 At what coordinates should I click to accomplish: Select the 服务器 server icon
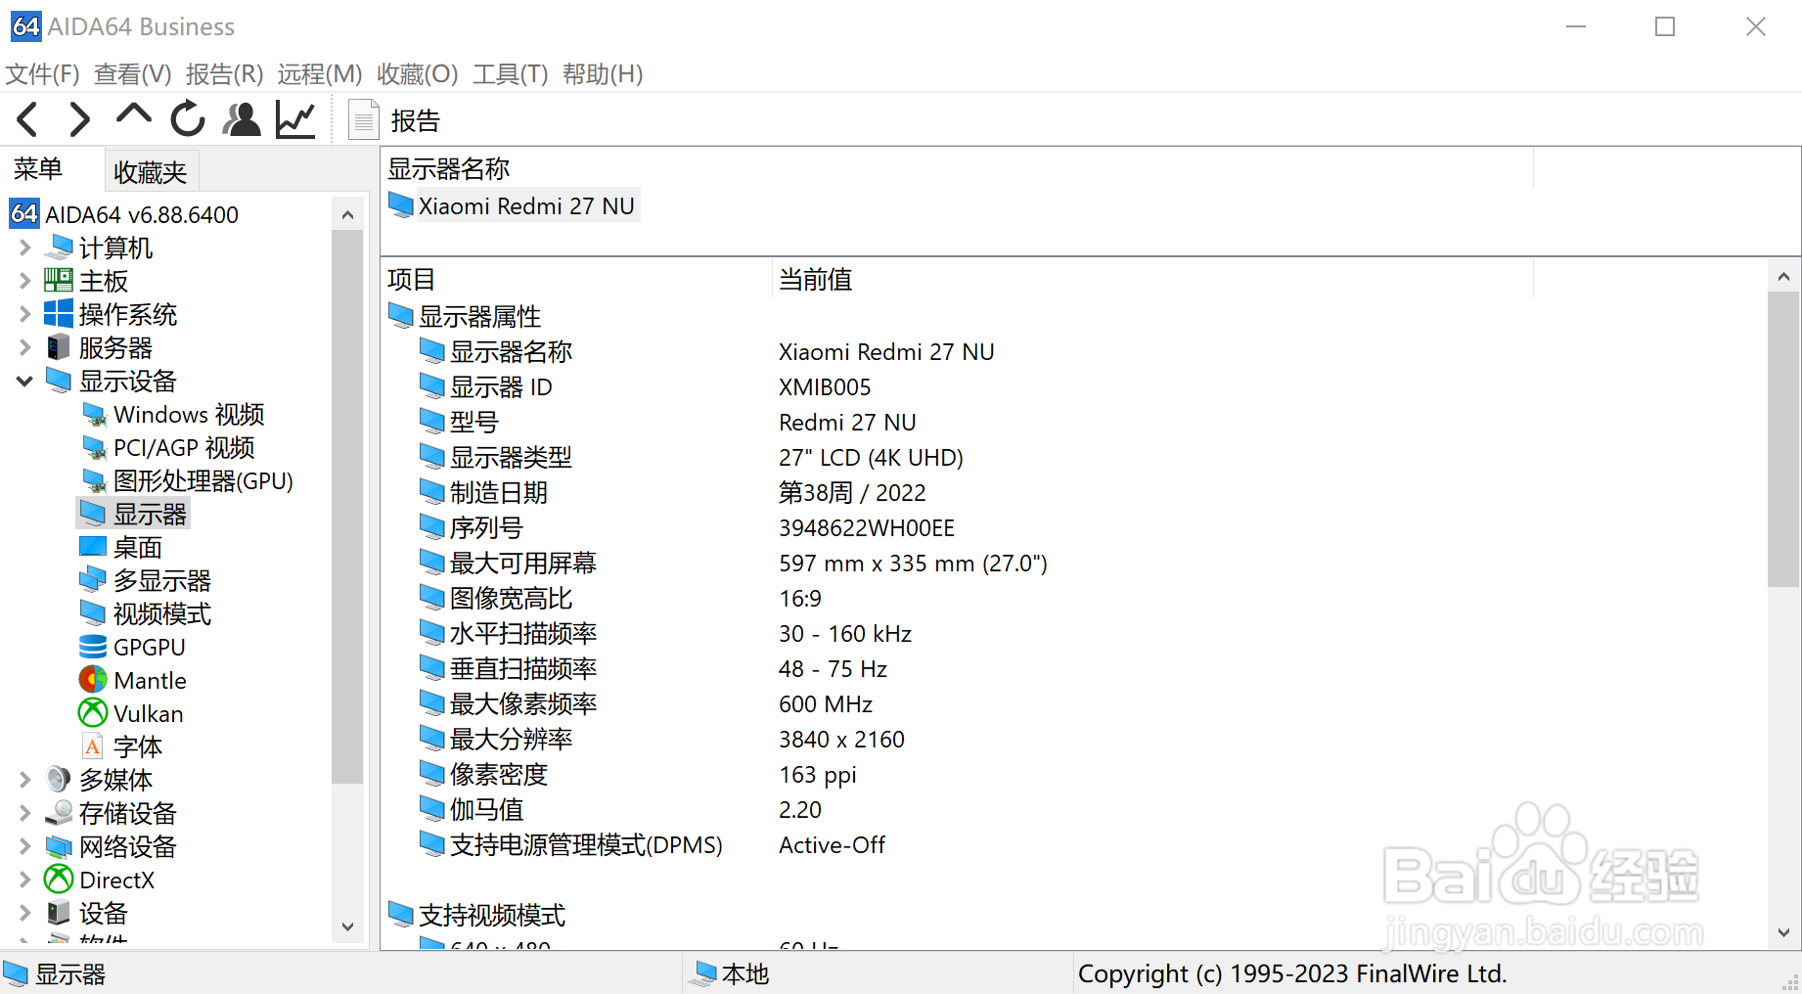coord(59,347)
